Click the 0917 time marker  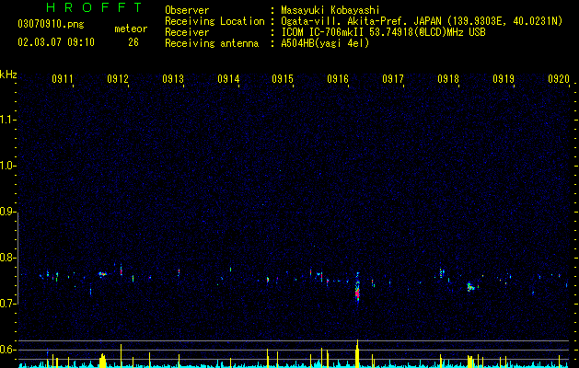393,79
